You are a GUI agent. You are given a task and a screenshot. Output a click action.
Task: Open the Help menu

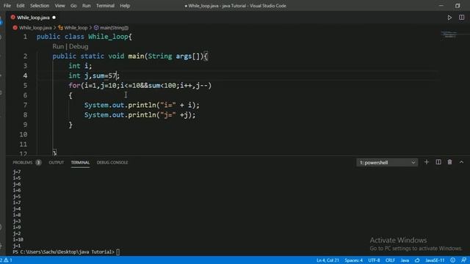(125, 6)
